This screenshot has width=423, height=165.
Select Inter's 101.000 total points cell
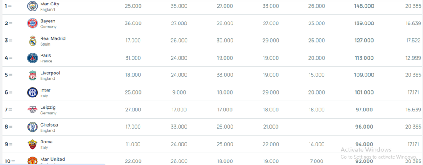[364, 92]
